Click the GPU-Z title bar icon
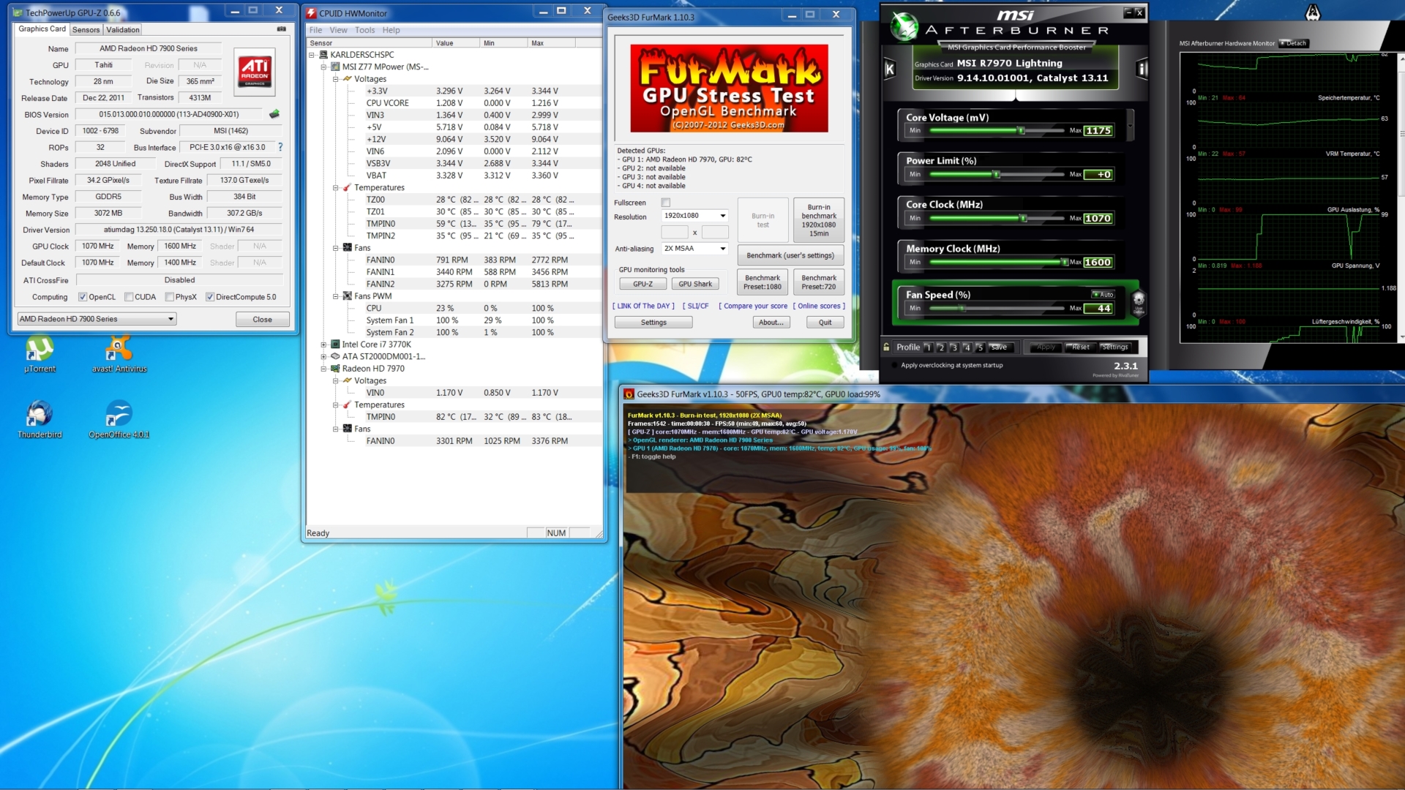 (18, 12)
